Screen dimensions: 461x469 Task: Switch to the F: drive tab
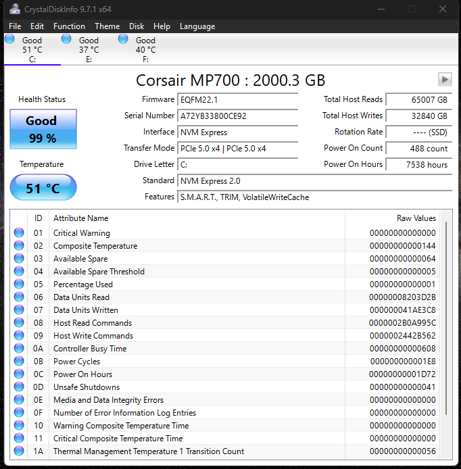coord(145,49)
